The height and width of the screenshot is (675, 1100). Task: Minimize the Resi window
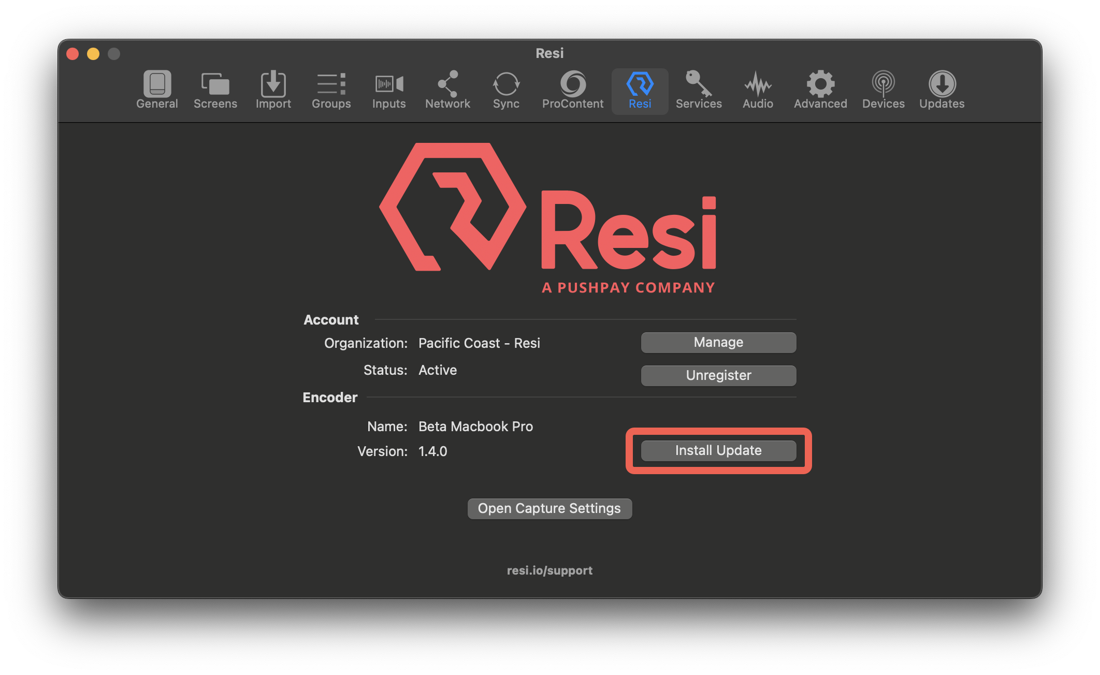93,53
